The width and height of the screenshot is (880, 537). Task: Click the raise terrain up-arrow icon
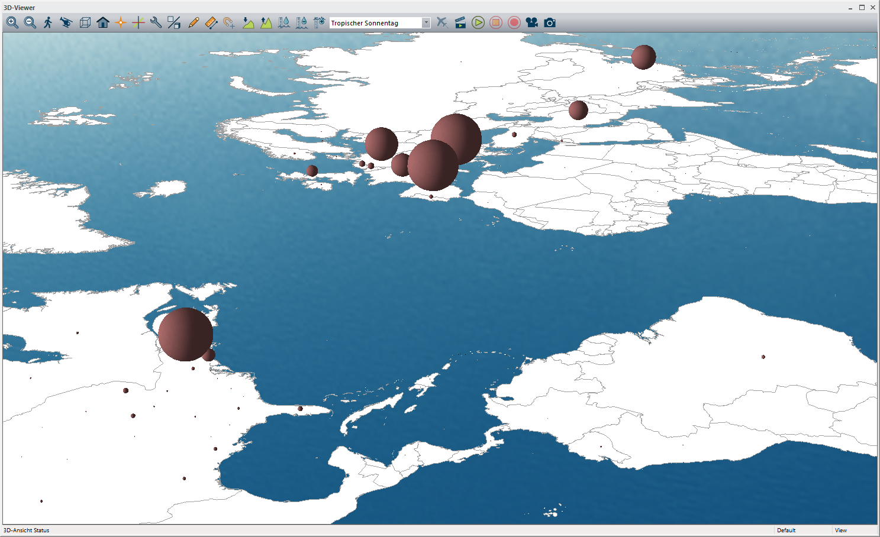point(266,22)
